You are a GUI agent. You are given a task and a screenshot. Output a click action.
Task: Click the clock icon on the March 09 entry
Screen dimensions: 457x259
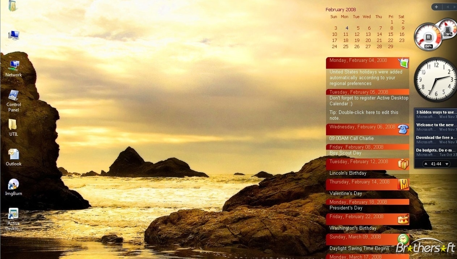pyautogui.click(x=403, y=239)
